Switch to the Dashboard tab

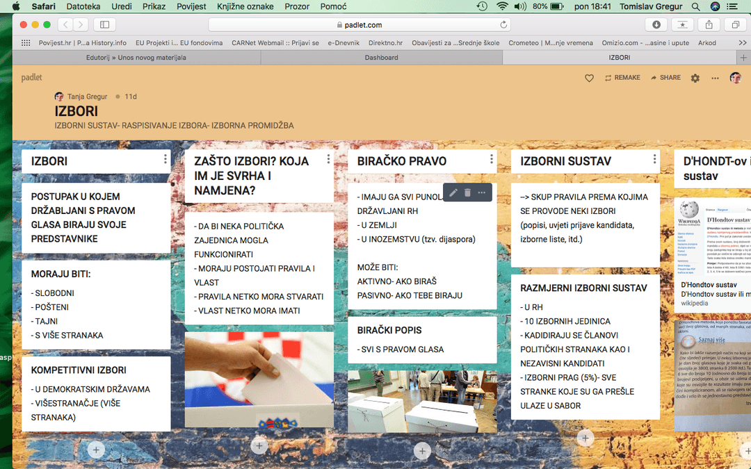(381, 58)
